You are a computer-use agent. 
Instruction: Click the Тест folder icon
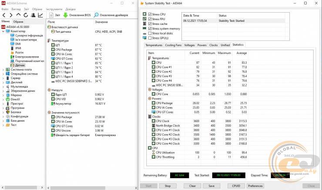tap(7, 125)
